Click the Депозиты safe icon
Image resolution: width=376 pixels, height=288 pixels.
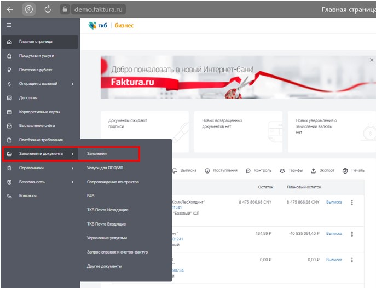(9, 98)
